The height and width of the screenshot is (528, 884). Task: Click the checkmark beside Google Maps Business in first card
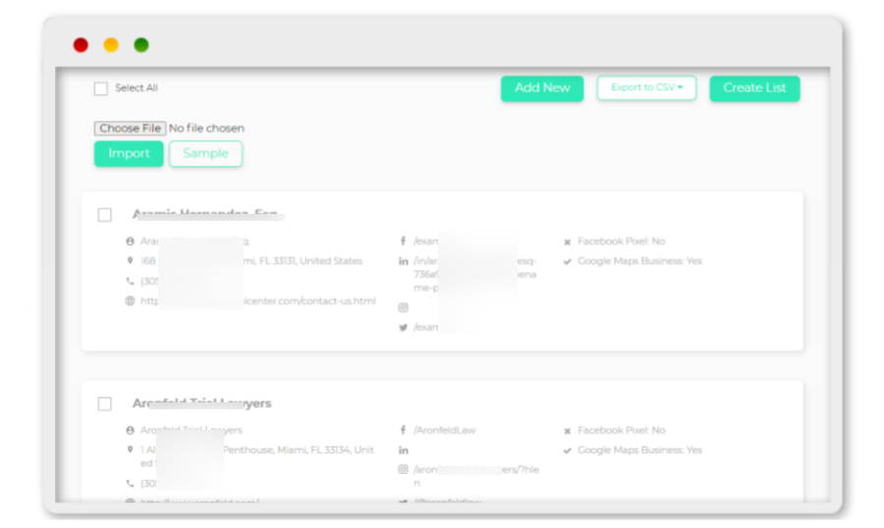pos(567,261)
